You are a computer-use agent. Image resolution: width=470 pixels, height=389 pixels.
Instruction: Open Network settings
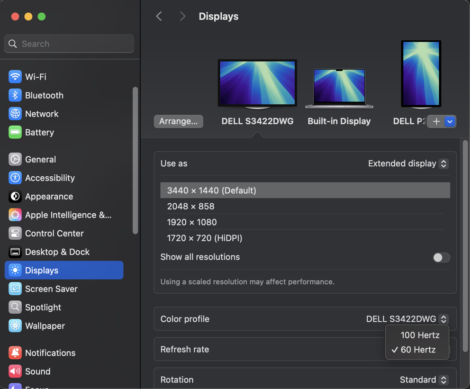point(42,114)
